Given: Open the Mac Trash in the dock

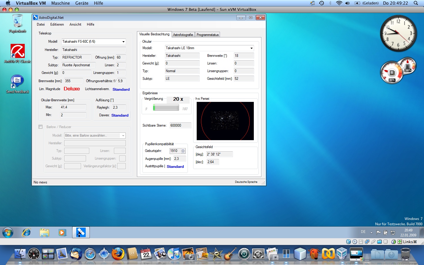Looking at the screenshot, I should pyautogui.click(x=405, y=254).
